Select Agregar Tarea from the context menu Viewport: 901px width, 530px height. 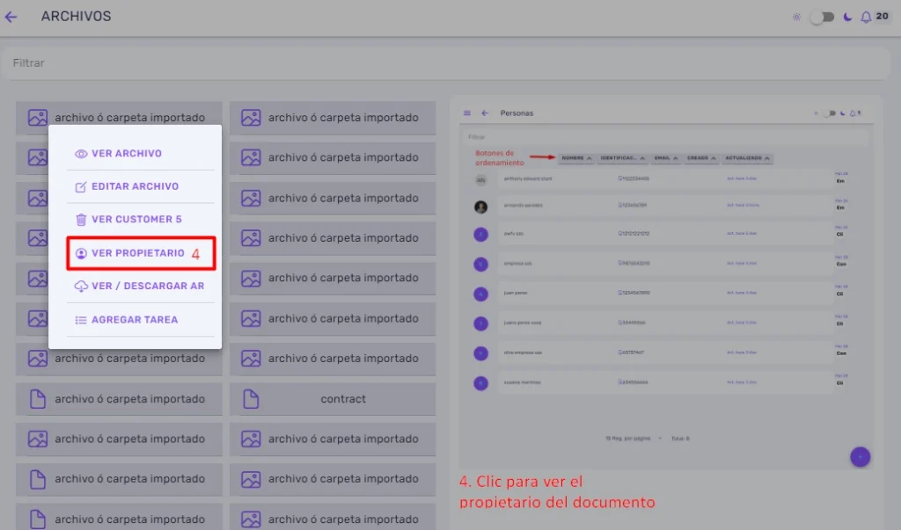(x=141, y=320)
